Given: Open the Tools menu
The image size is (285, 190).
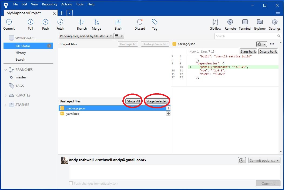Looking at the screenshot, I should (x=80, y=4).
